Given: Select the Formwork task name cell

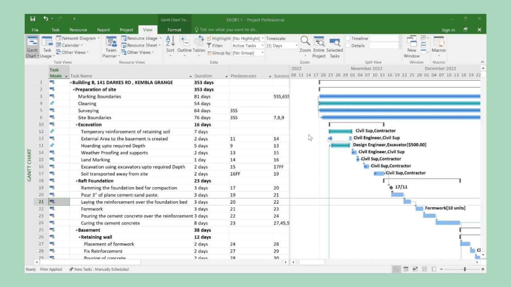Looking at the screenshot, I should coord(132,209).
